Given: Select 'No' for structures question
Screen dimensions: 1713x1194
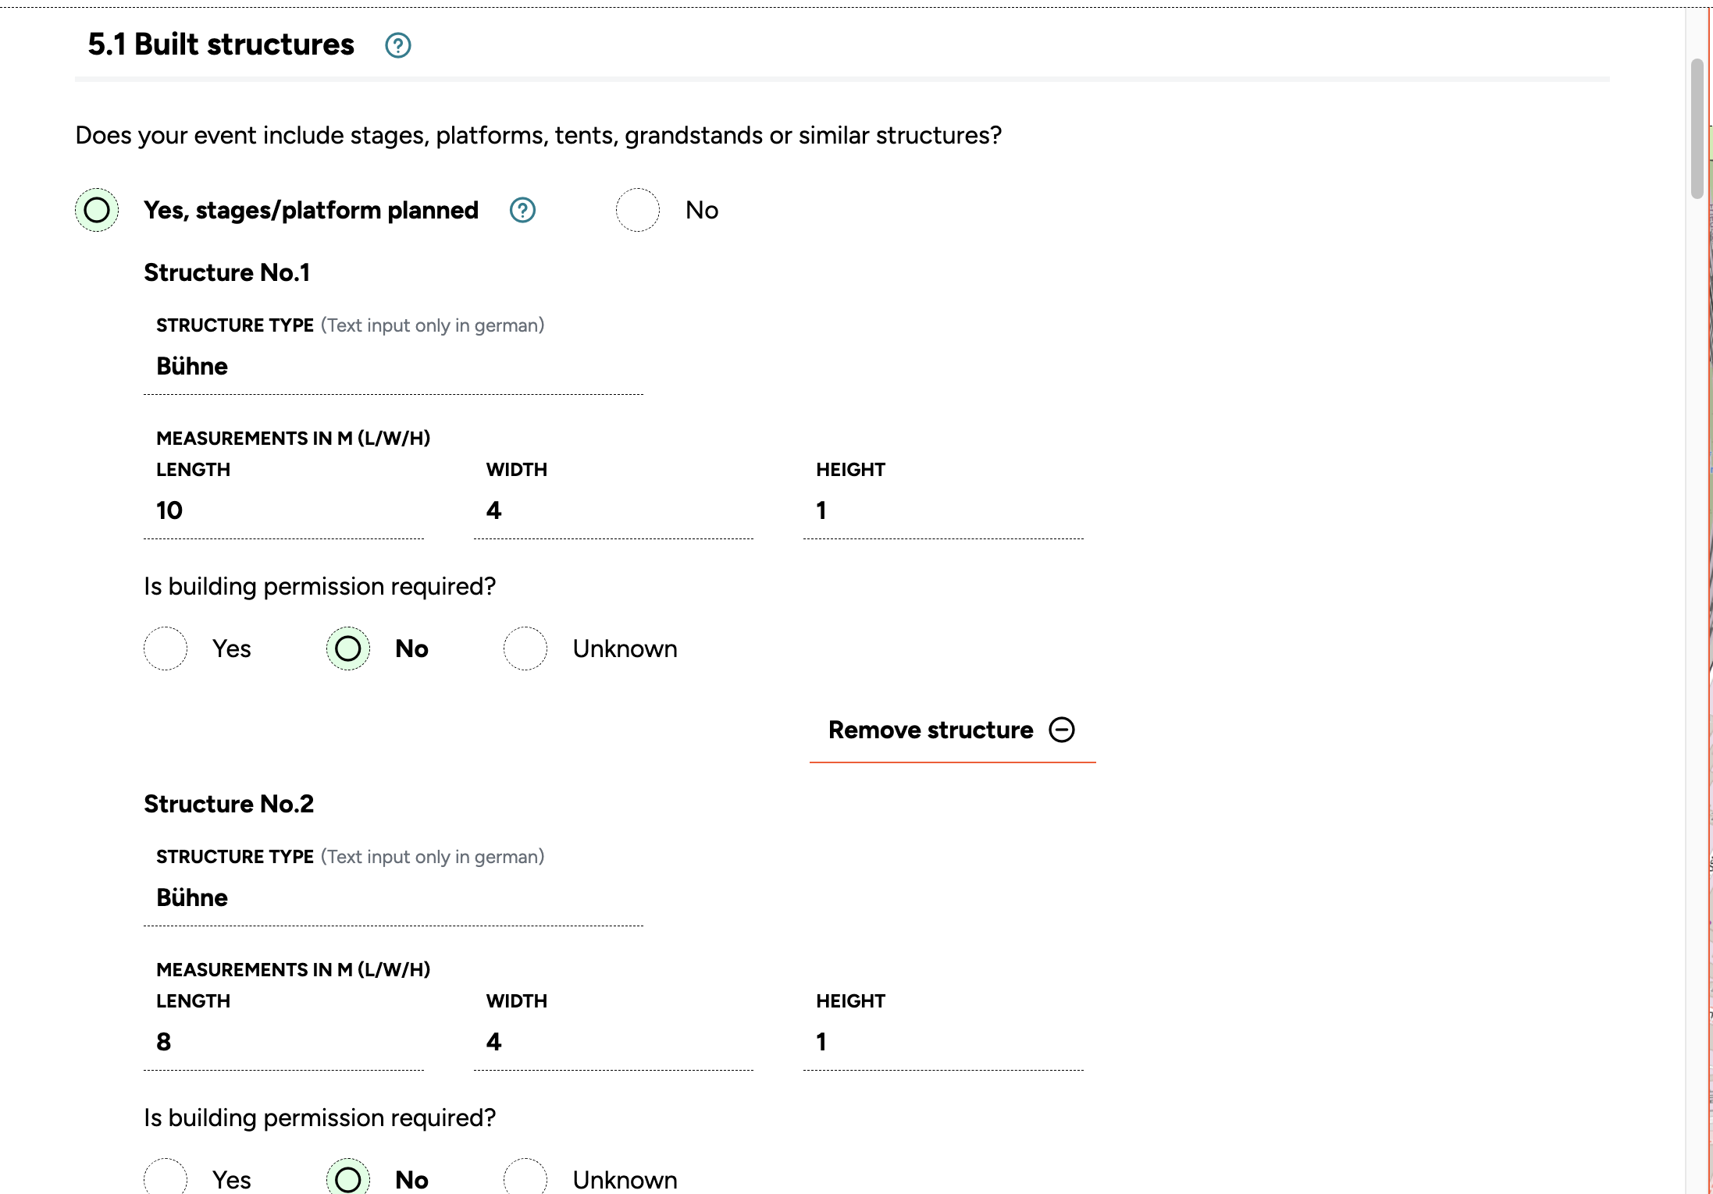Looking at the screenshot, I should point(638,210).
